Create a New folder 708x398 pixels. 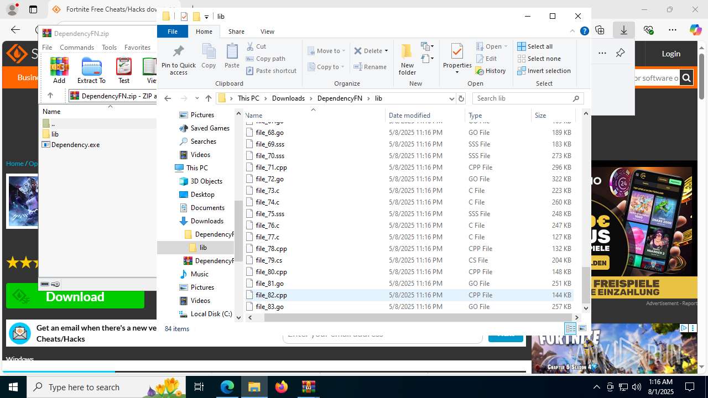click(x=407, y=60)
